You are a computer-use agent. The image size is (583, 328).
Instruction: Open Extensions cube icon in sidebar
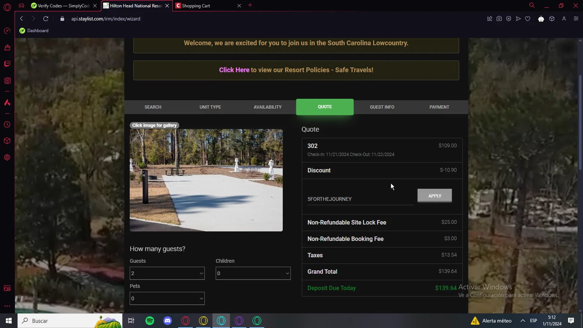tap(7, 141)
